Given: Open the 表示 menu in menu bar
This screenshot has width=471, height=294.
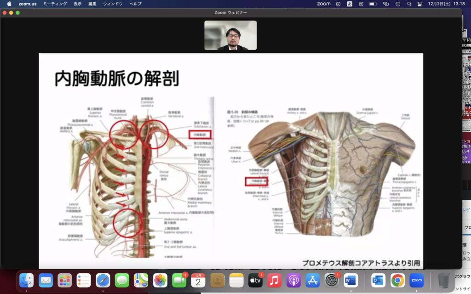Looking at the screenshot, I should pyautogui.click(x=77, y=4).
